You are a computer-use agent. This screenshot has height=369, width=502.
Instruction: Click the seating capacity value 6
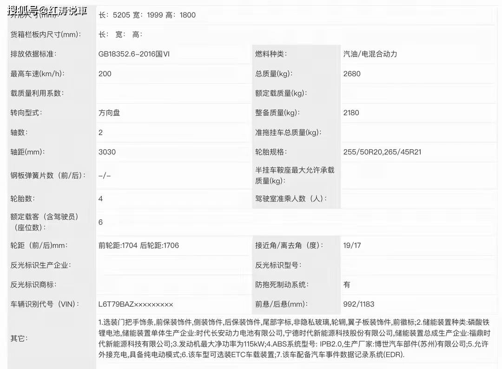tap(100, 222)
